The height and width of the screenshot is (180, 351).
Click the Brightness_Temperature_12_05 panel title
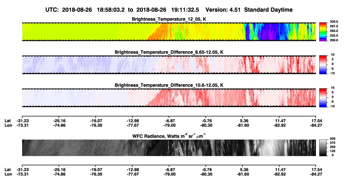click(169, 19)
